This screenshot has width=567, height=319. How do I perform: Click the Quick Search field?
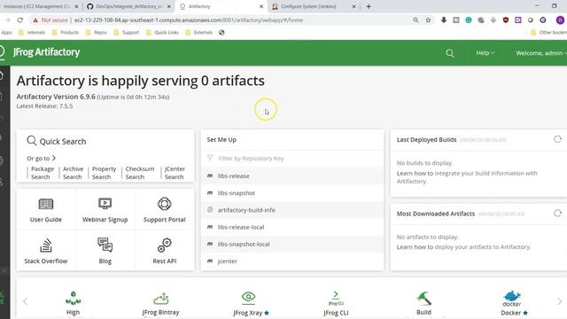[105, 142]
